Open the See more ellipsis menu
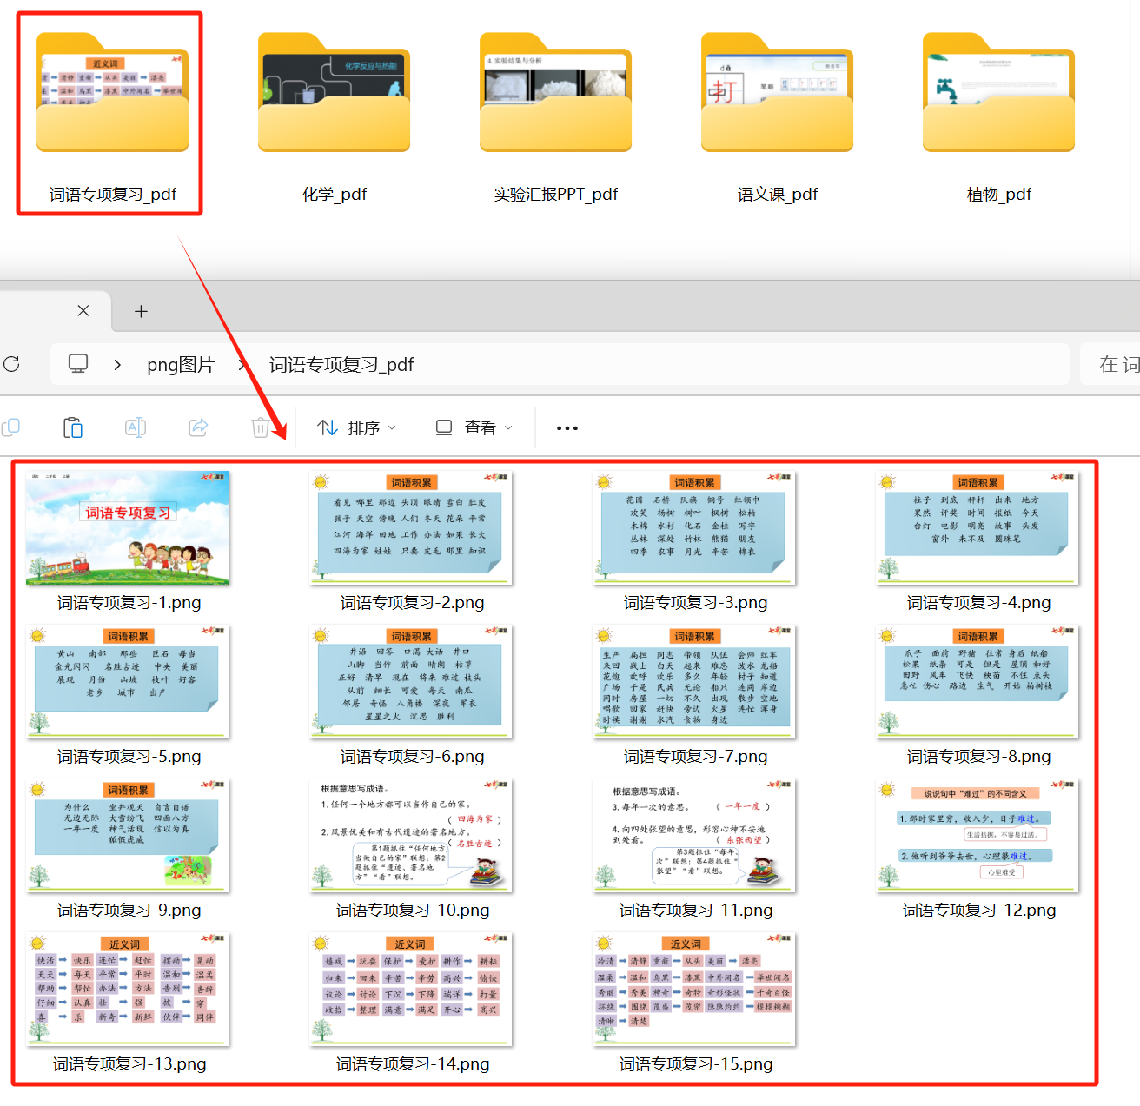The height and width of the screenshot is (1106, 1140). pos(567,427)
